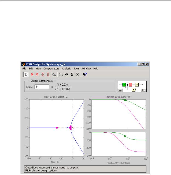Click the Root Locus Editor (C) title

coord(56,97)
